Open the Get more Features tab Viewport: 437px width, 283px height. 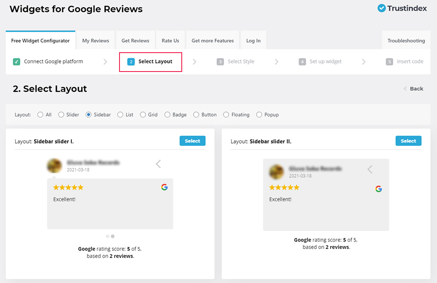[x=213, y=40]
